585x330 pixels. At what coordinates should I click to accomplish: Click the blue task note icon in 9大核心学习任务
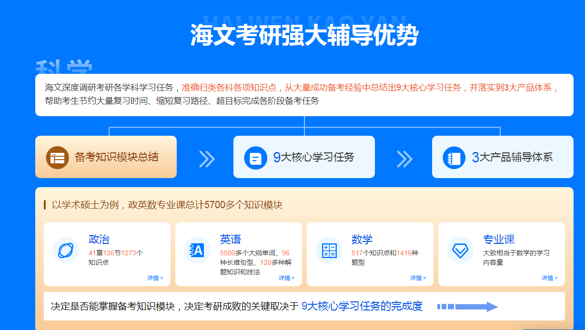coord(256,158)
